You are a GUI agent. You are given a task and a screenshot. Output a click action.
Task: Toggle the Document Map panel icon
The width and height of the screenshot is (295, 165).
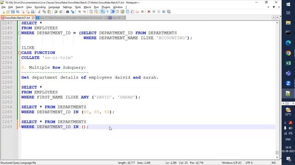[123, 12]
